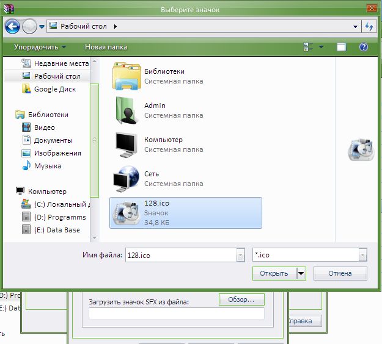This screenshot has height=344, width=382.
Task: Click the Имя файла text field
Action: (179, 256)
